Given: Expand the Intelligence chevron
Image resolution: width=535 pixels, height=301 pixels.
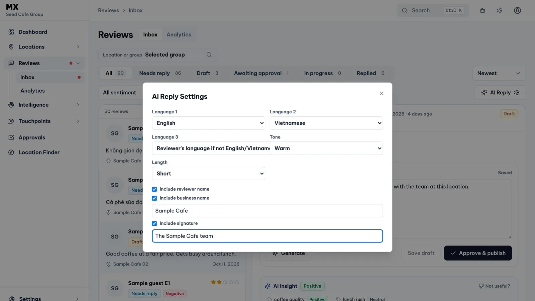Looking at the screenshot, I should point(78,105).
